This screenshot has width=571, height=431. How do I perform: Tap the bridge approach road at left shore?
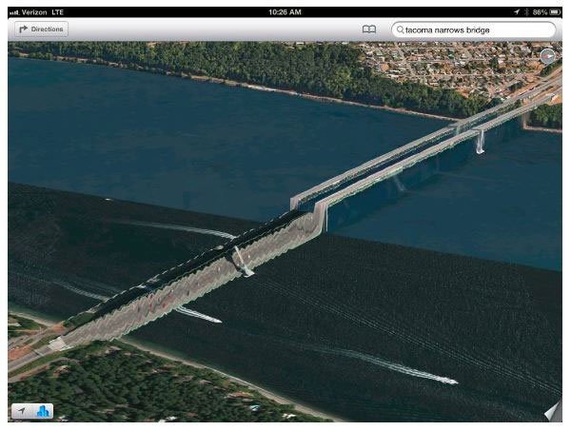pos(38,354)
